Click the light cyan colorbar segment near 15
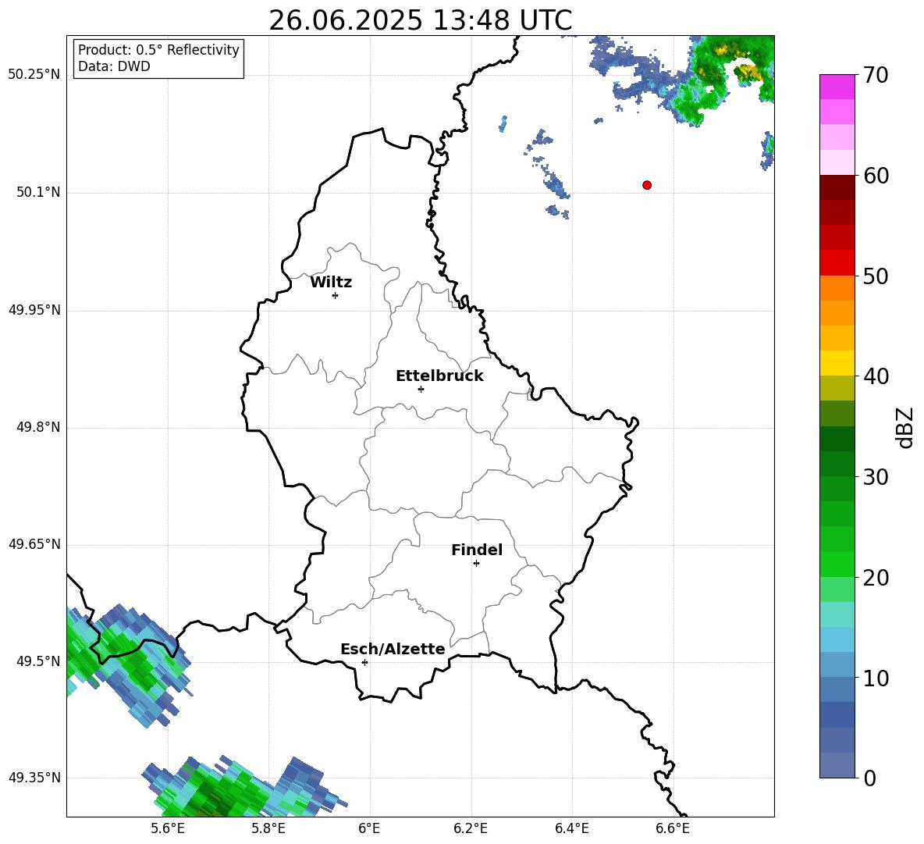Viewport: 924px width, 844px height. (837, 614)
